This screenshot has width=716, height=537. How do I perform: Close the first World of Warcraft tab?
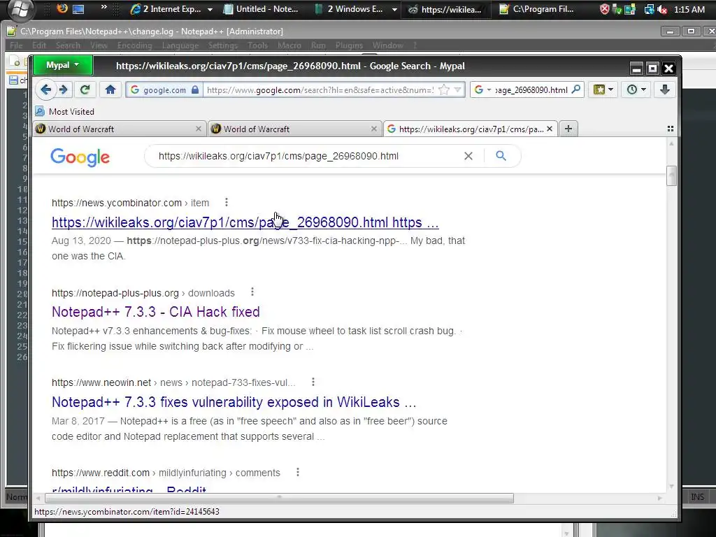click(198, 129)
